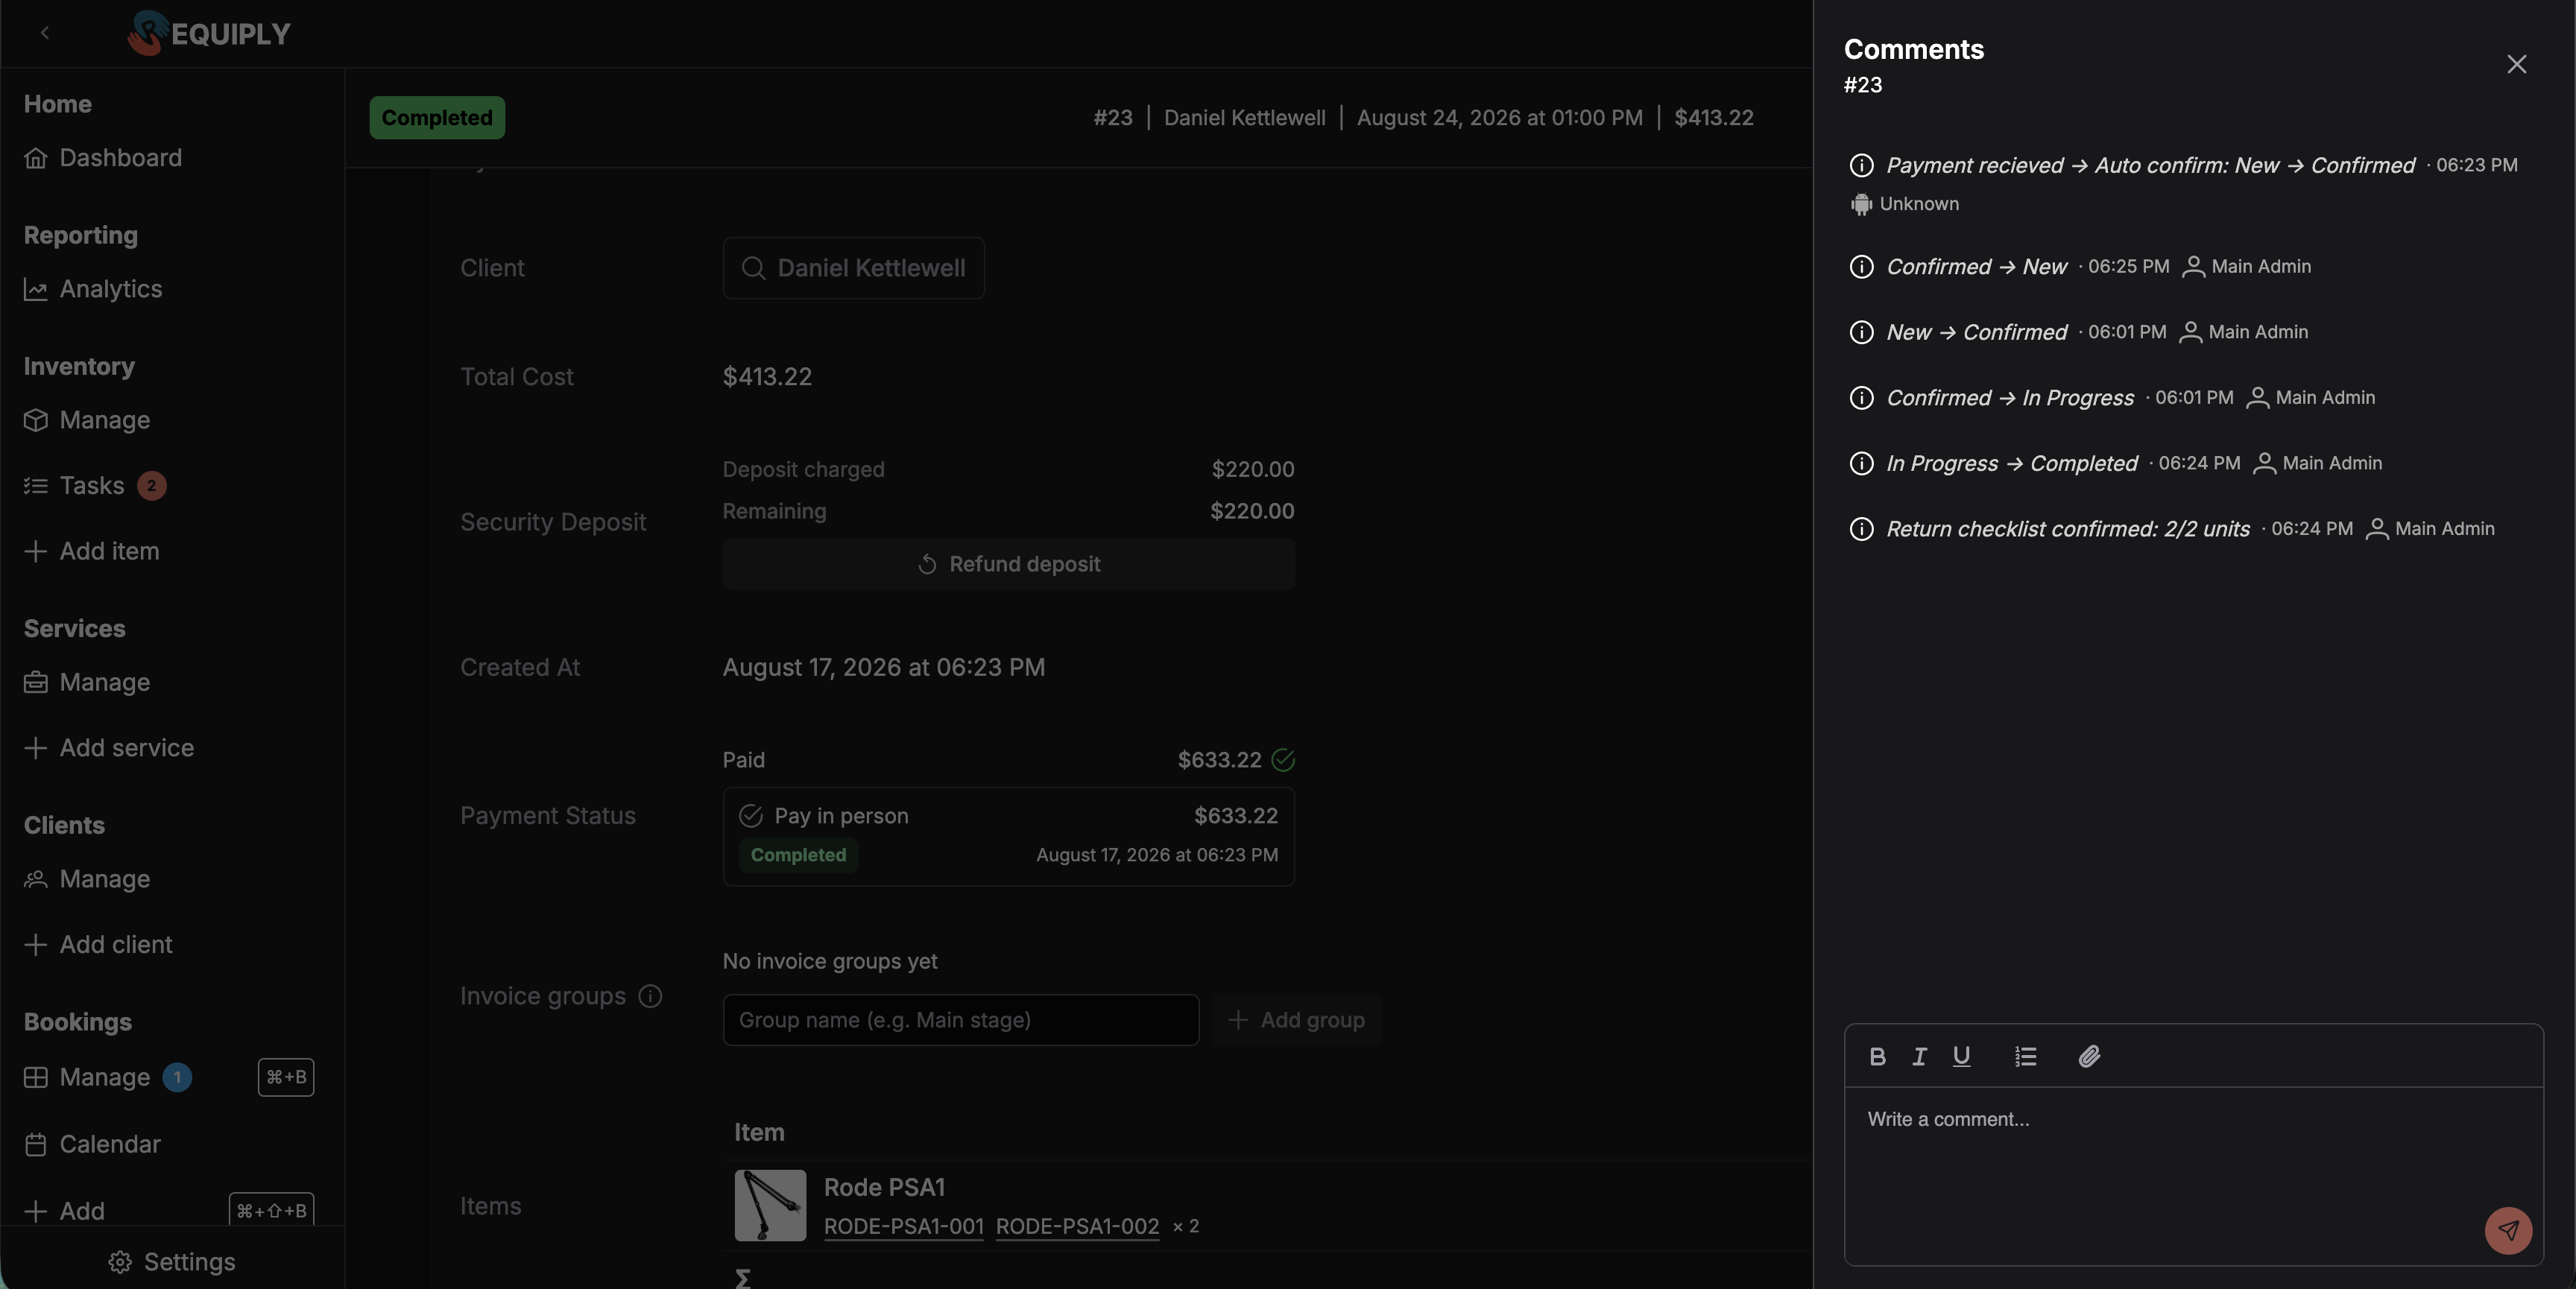2576x1289 pixels.
Task: Toggle italic formatting in comment editor
Action: click(1919, 1056)
